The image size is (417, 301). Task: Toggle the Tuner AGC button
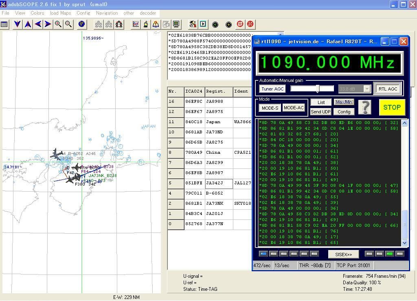coord(272,89)
